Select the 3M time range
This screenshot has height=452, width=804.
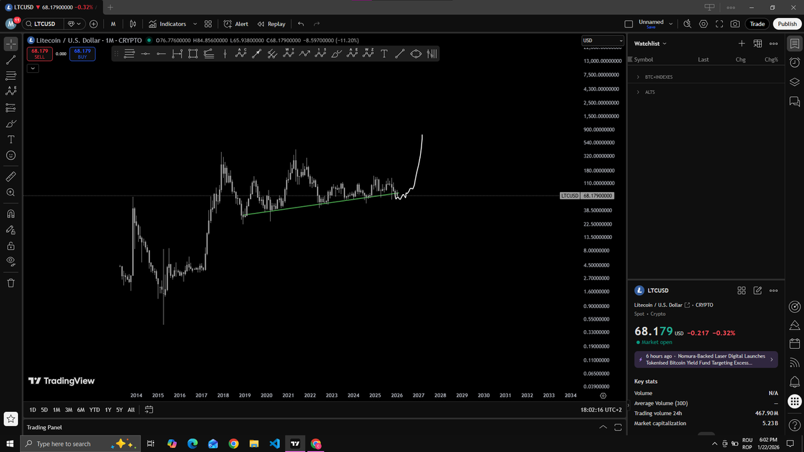click(x=68, y=409)
